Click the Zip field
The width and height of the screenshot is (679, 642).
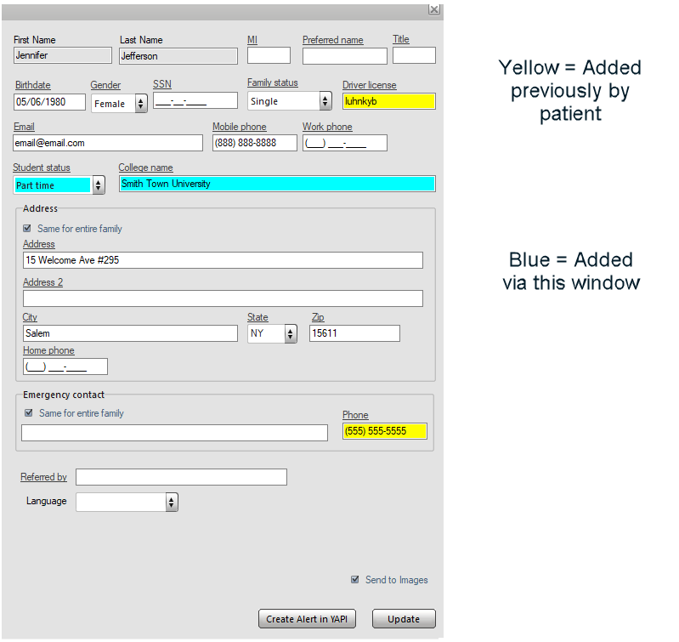[x=354, y=333]
